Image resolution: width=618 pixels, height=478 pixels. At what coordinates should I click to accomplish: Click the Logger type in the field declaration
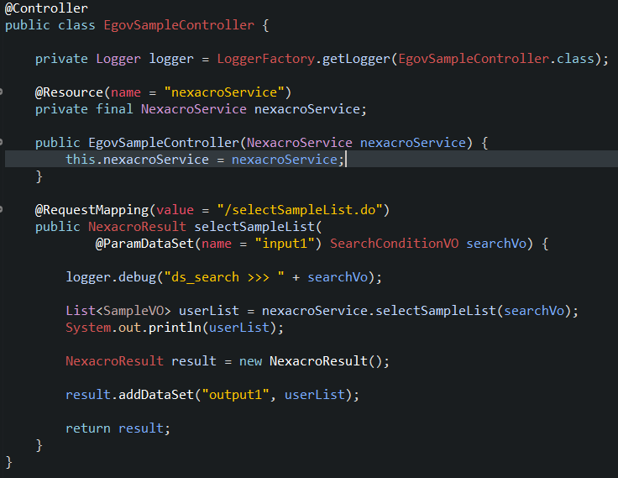tap(118, 59)
